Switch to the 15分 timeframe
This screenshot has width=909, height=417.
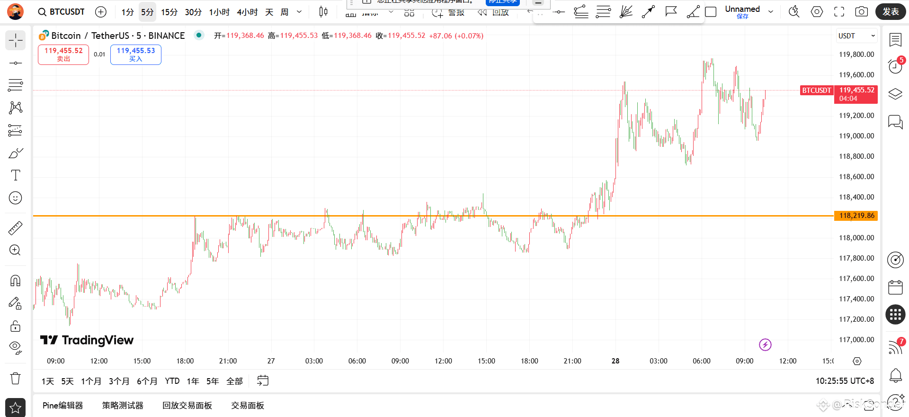click(169, 12)
